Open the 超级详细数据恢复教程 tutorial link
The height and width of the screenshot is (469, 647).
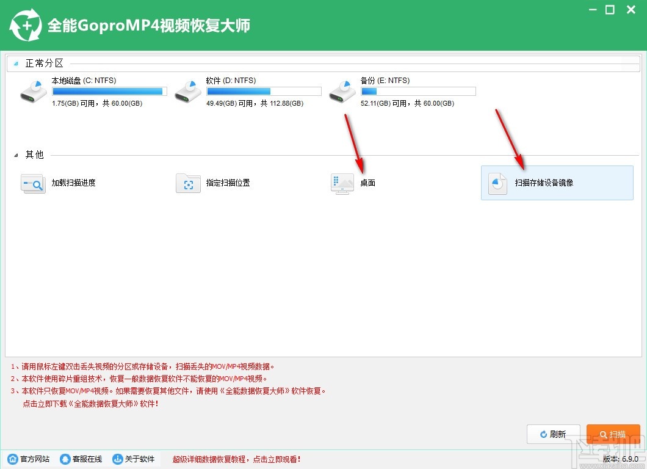tap(236, 459)
